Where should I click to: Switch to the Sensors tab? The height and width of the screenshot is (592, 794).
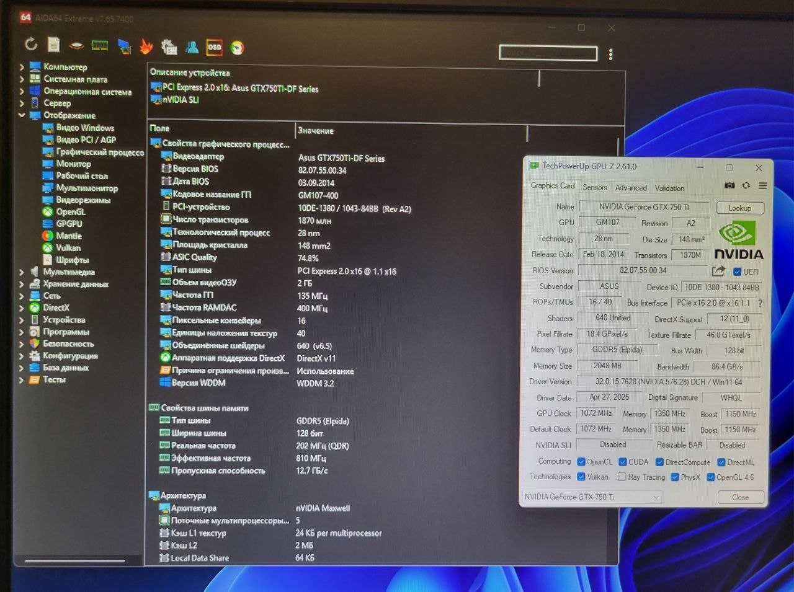pyautogui.click(x=595, y=187)
